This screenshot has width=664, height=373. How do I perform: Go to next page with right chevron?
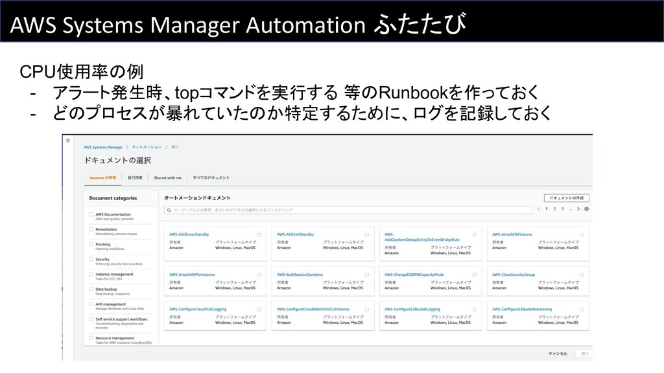tap(578, 209)
